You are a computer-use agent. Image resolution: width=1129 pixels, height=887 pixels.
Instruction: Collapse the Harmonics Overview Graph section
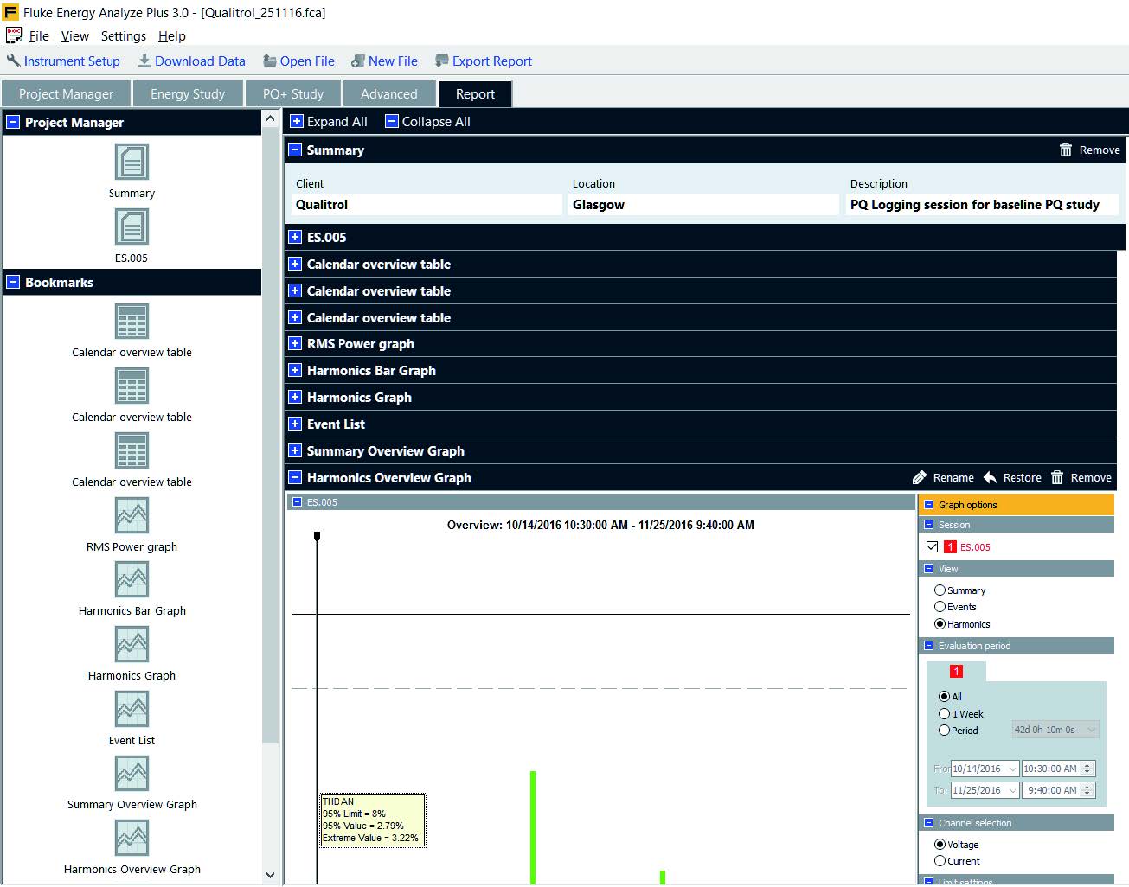coord(295,477)
